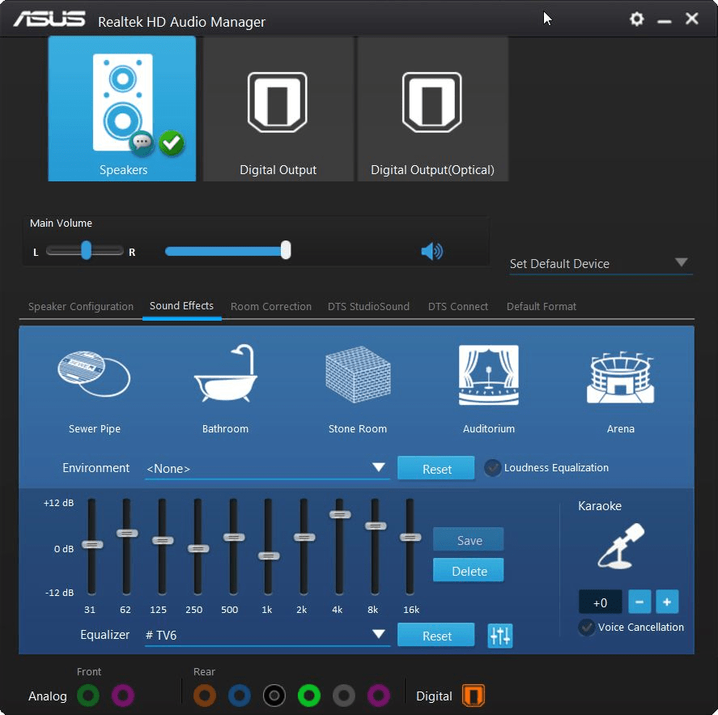Click the chat bubble communication device badge

[142, 143]
